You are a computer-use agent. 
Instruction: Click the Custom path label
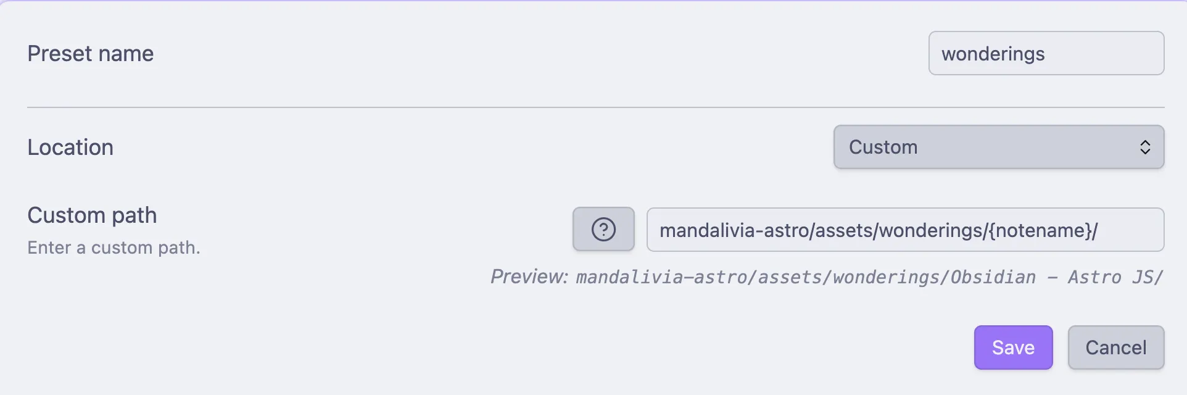point(91,215)
